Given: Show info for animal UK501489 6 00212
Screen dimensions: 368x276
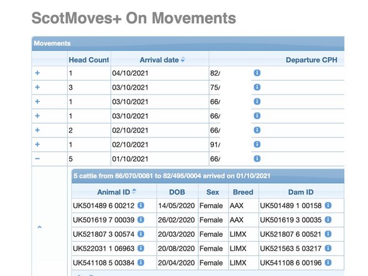Looking at the screenshot, I should click(x=140, y=205).
